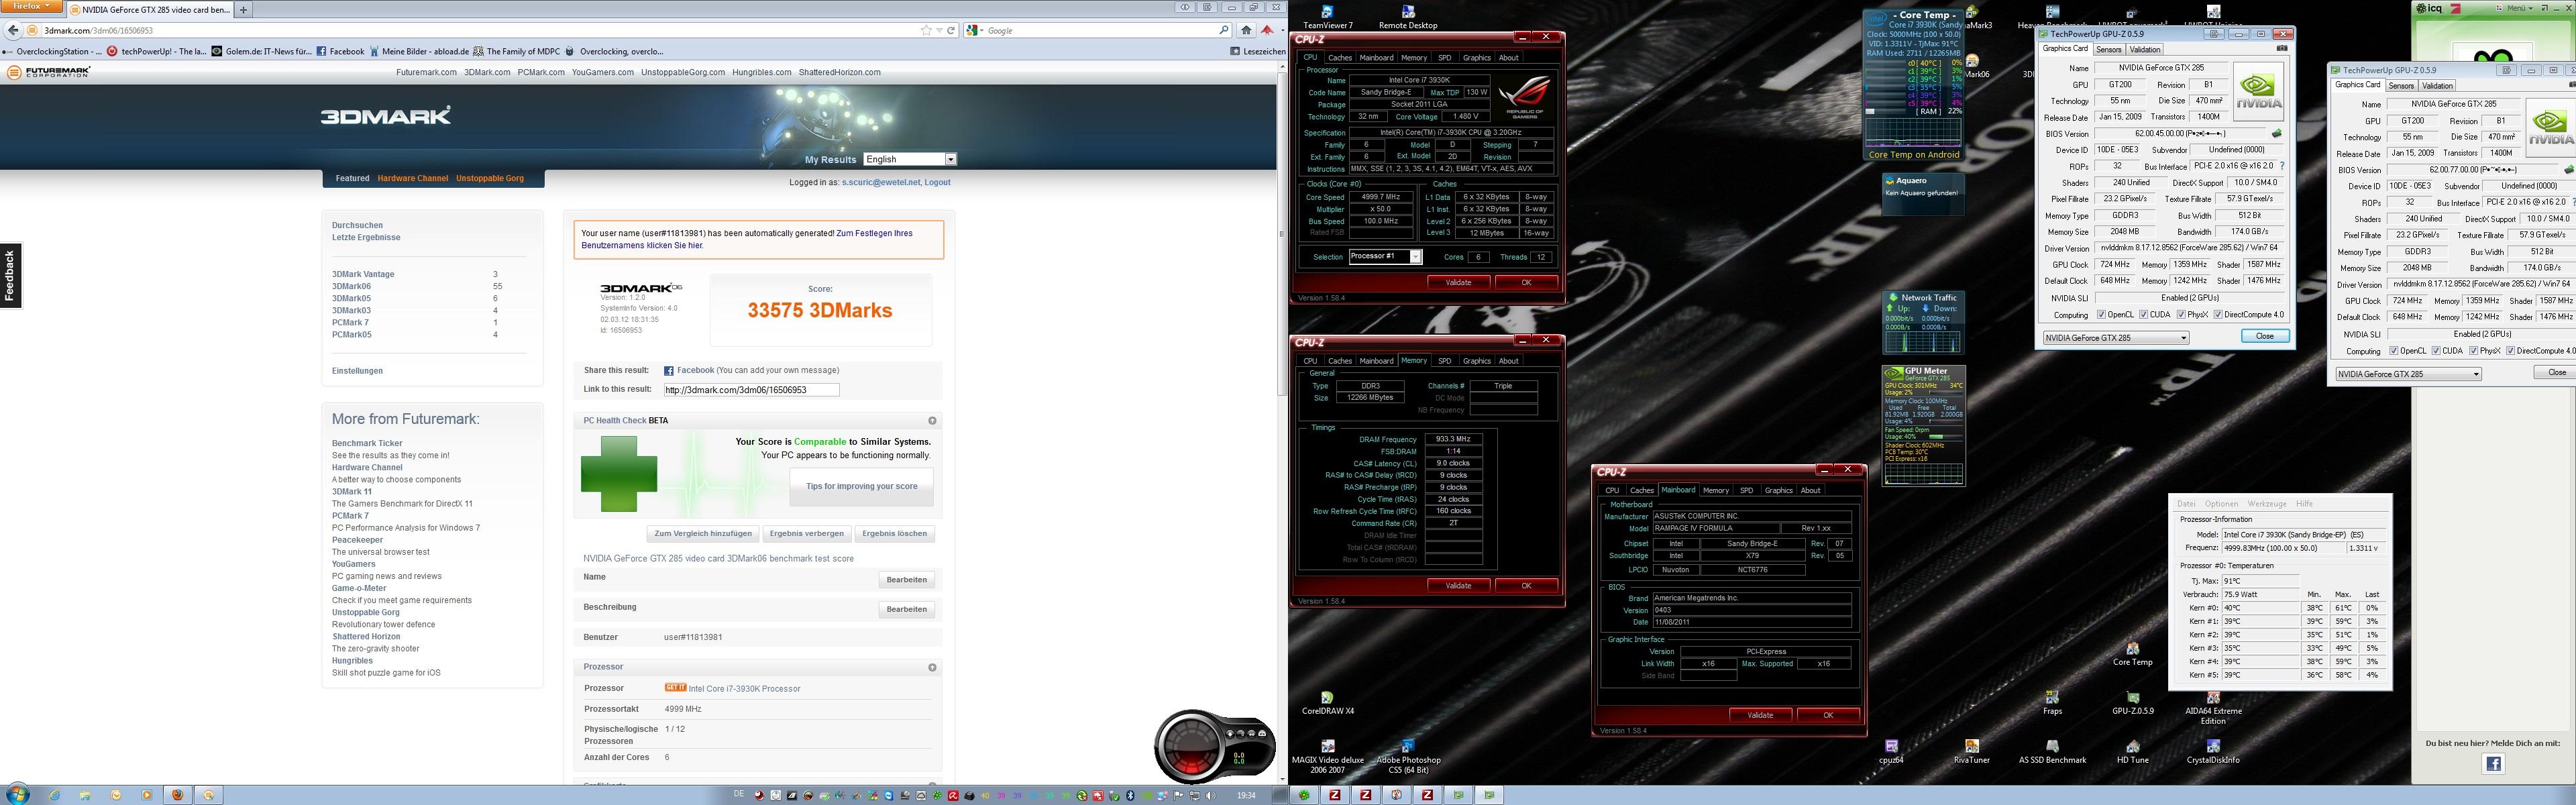
Task: Click the camera screenshot icon in left GPU-Z
Action: (2281, 48)
